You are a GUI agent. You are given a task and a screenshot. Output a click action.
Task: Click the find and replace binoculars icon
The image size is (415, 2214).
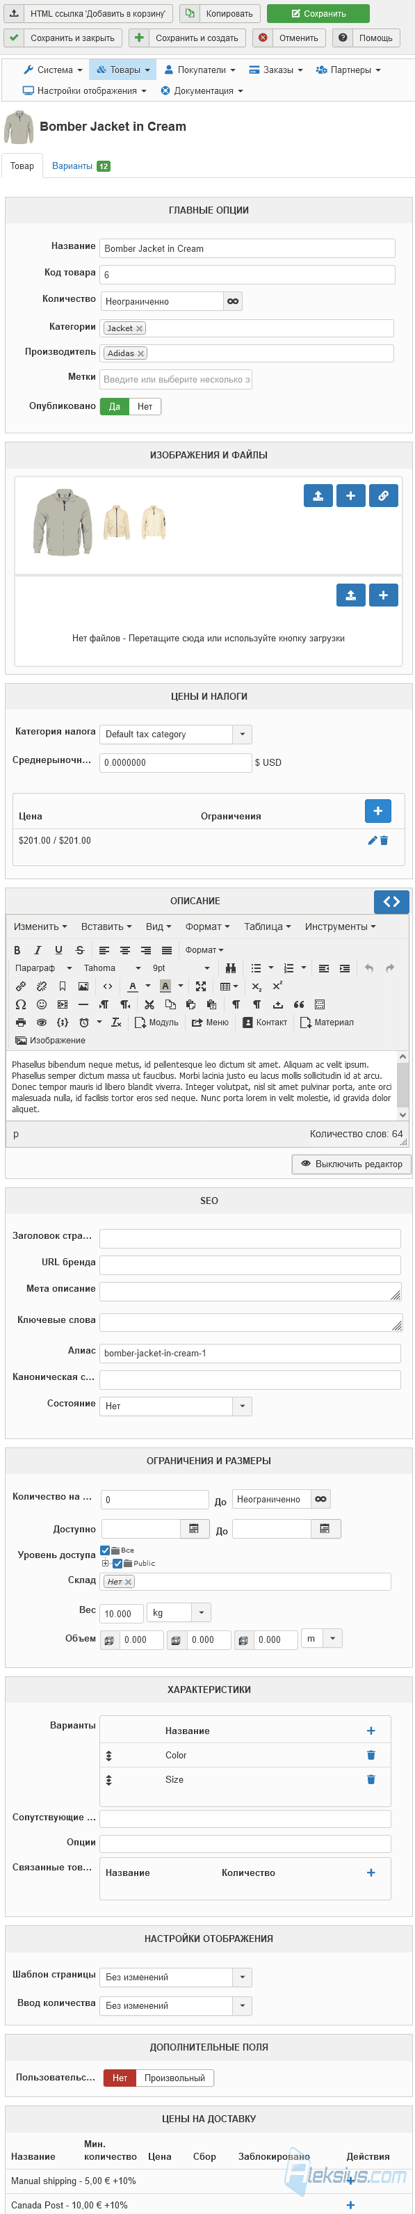point(230,968)
